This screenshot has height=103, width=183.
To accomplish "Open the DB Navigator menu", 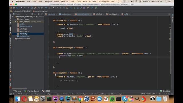I will click(x=103, y=1).
